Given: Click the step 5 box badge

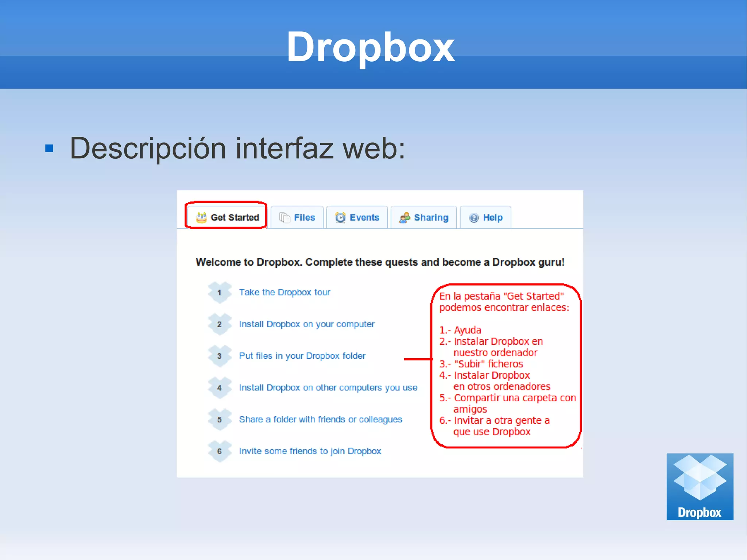Looking at the screenshot, I should click(220, 419).
